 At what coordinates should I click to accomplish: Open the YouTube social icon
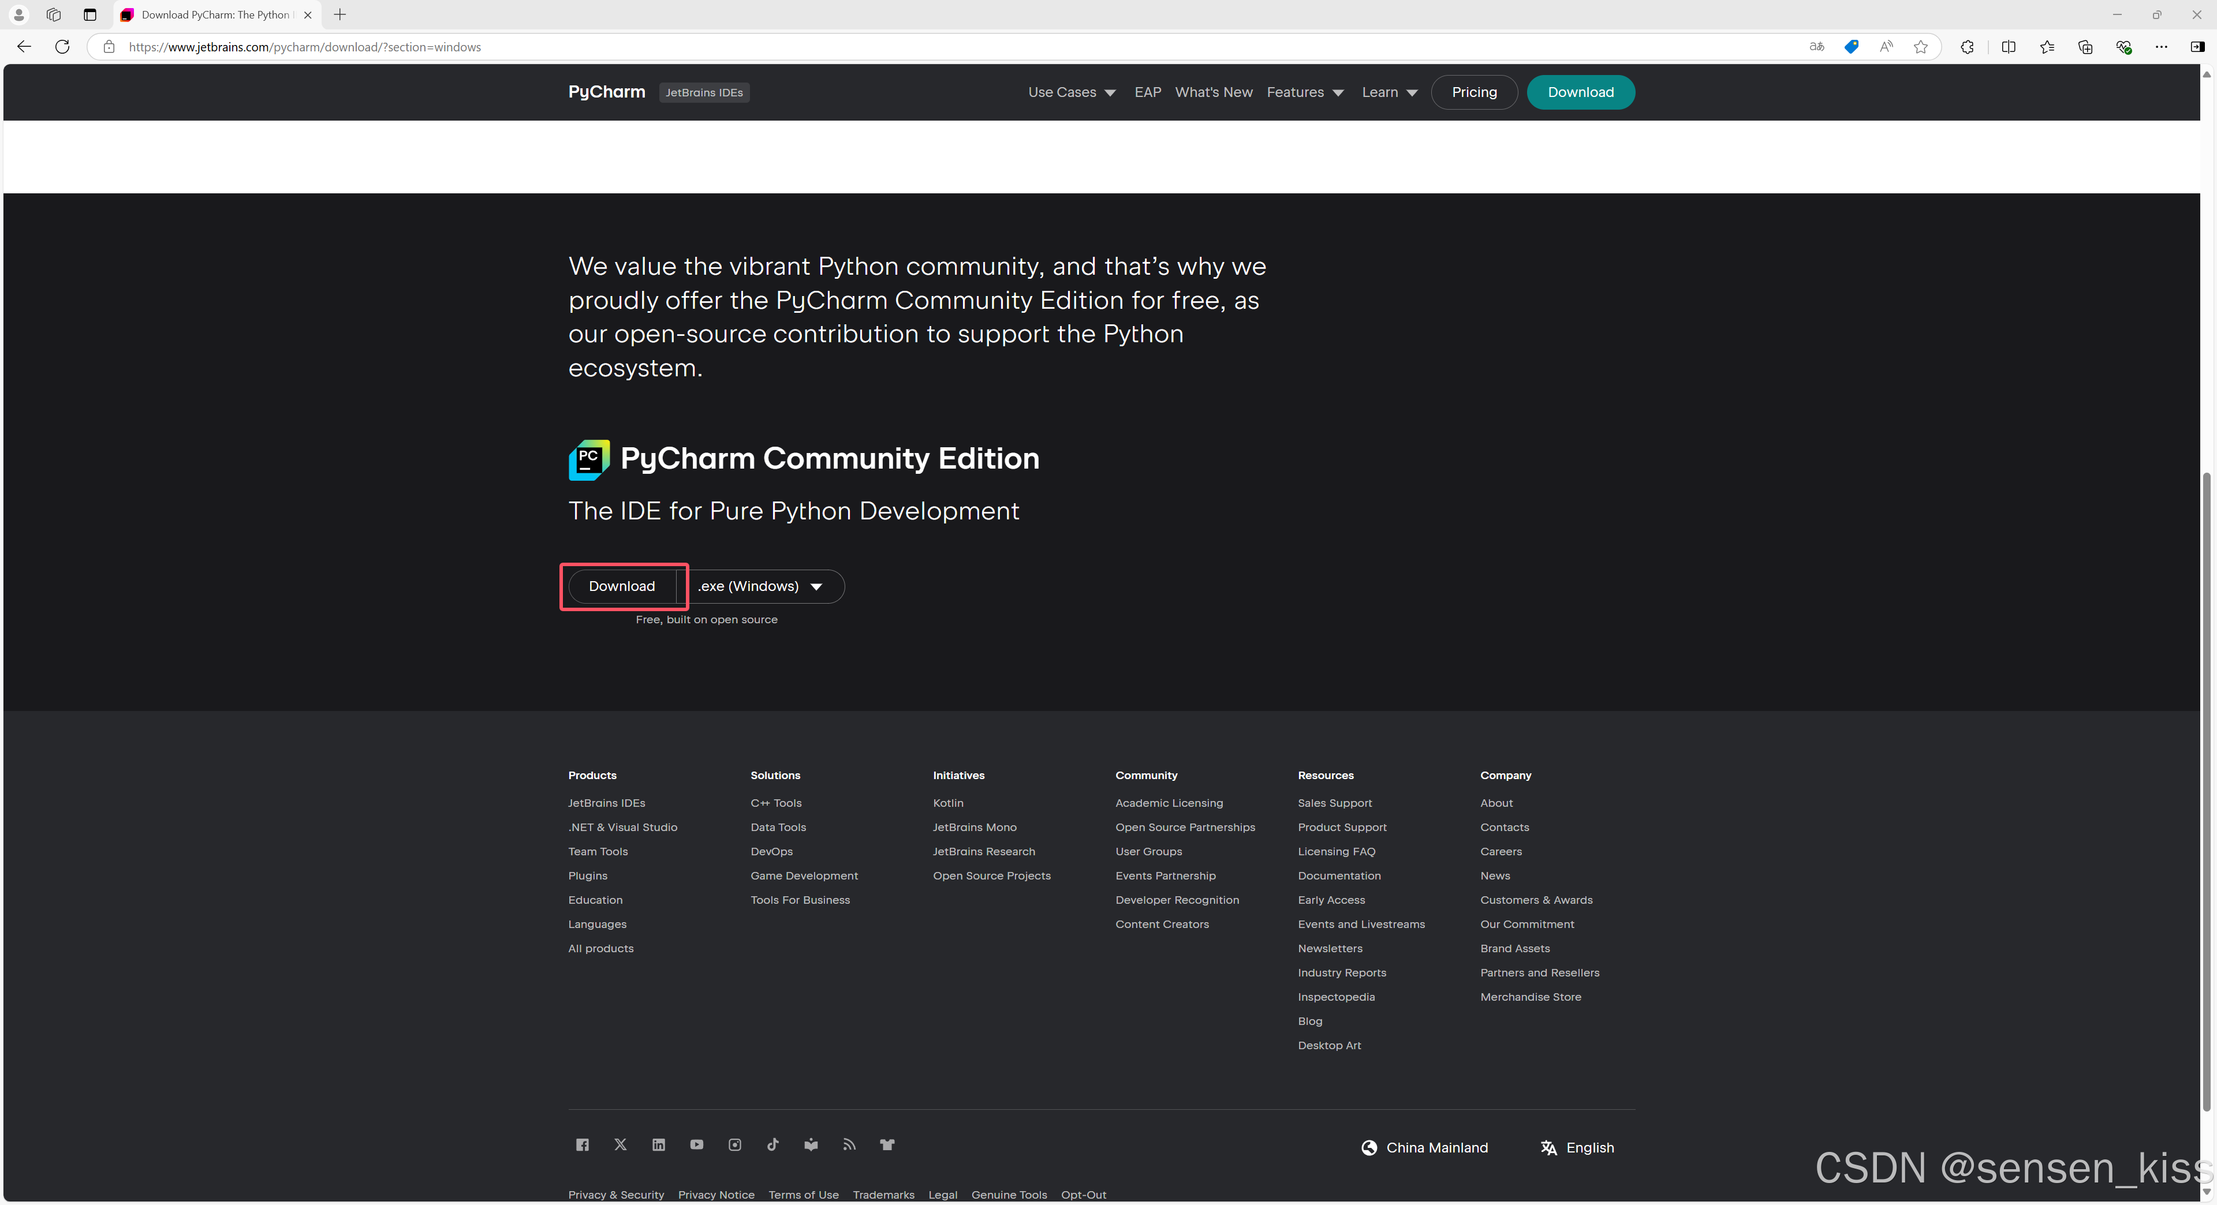point(696,1145)
